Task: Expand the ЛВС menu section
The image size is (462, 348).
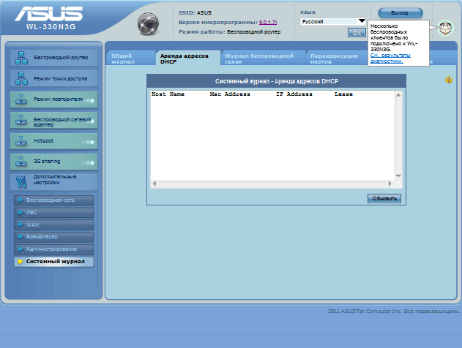Action: pos(54,212)
